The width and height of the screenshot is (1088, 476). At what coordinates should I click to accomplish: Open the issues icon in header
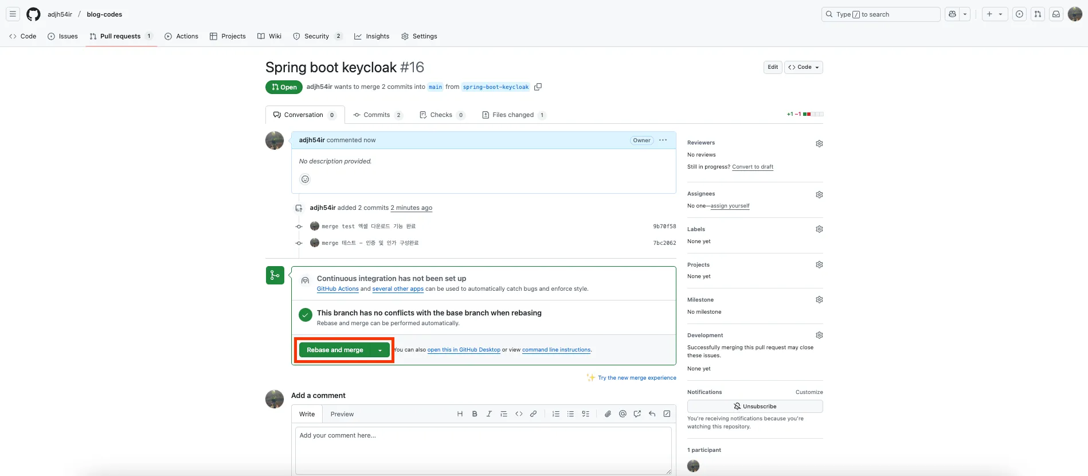pos(1019,14)
